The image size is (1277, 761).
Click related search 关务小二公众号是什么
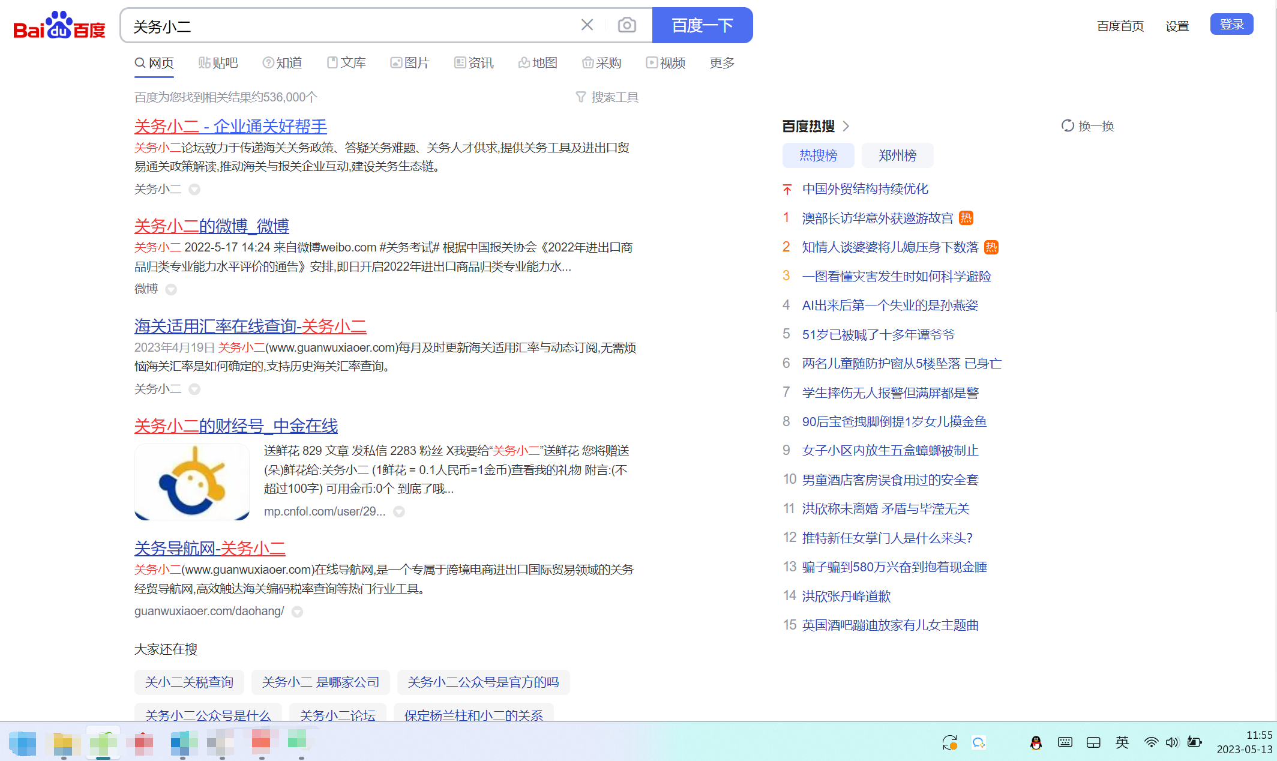pyautogui.click(x=208, y=712)
